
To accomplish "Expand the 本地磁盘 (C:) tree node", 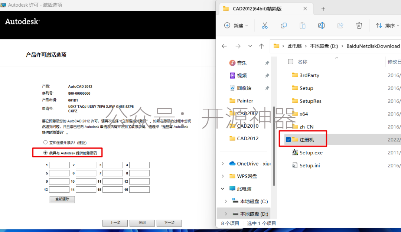I will tap(226, 201).
